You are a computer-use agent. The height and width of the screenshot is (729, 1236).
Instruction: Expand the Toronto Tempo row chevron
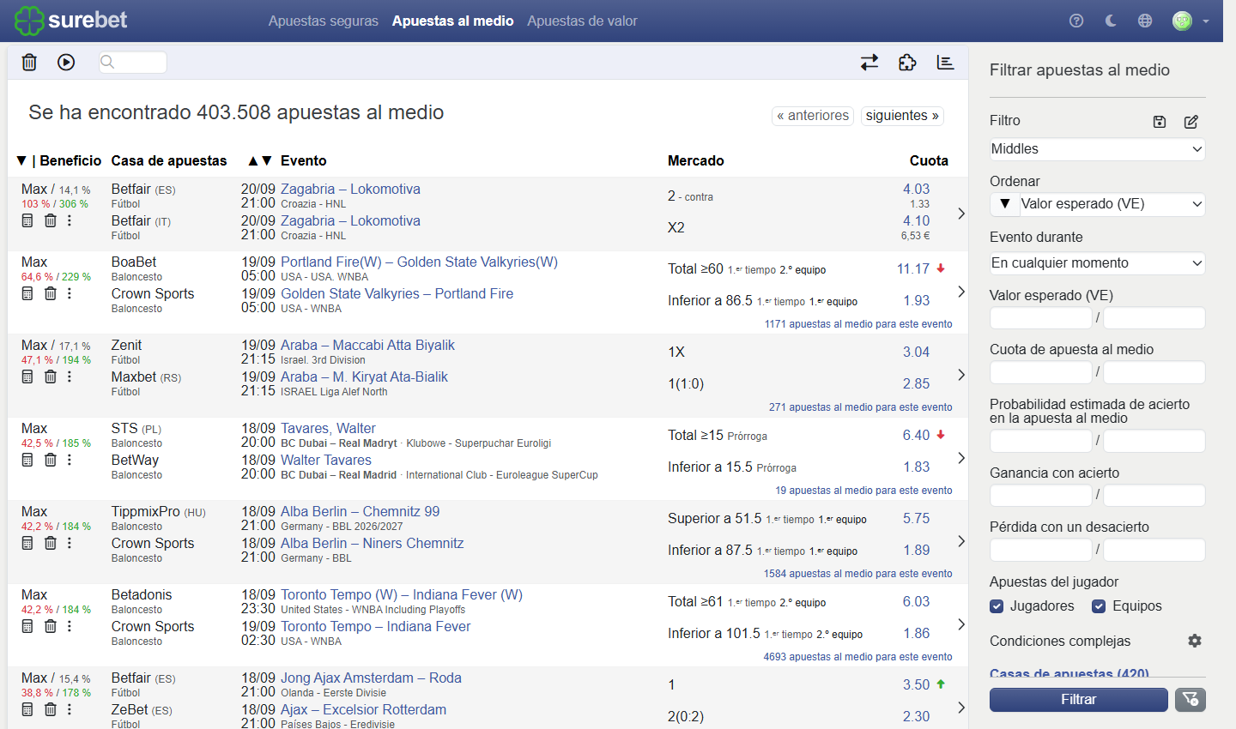(x=961, y=624)
